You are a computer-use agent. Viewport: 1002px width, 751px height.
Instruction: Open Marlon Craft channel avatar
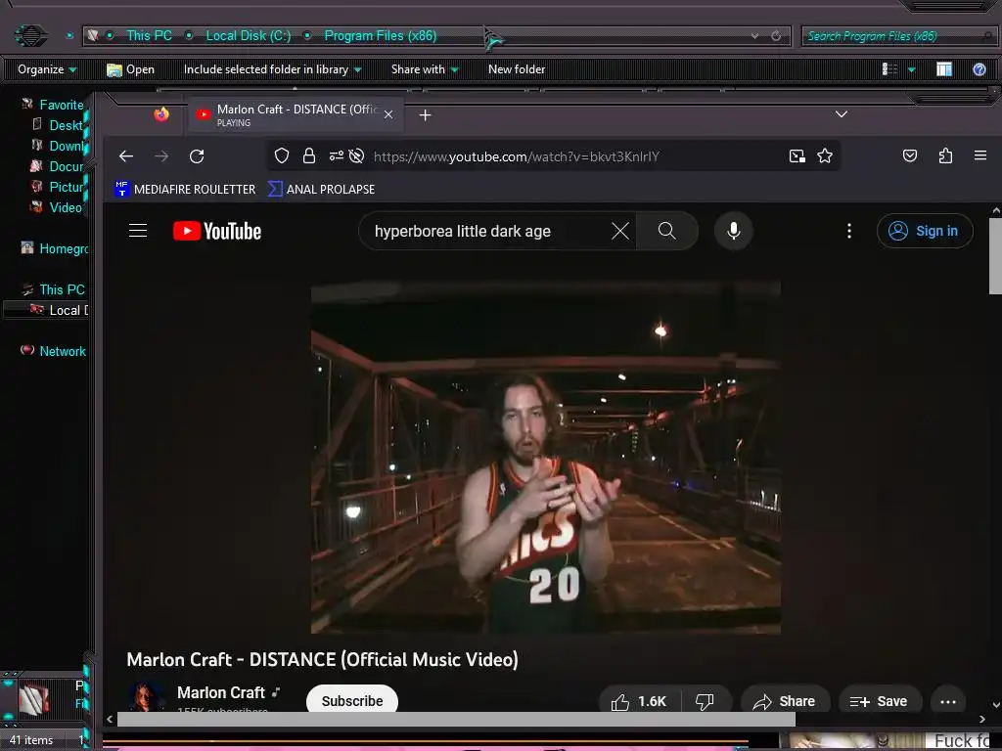pos(147,697)
